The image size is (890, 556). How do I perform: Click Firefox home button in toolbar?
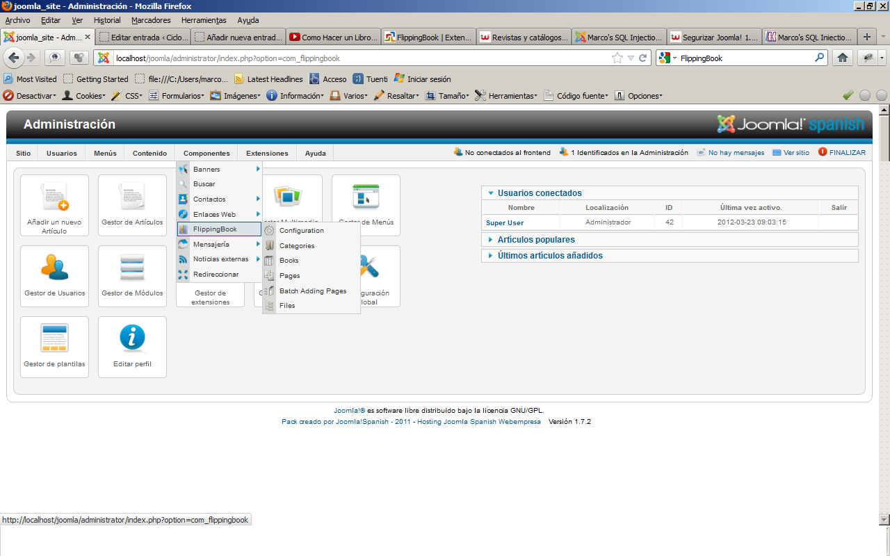(x=843, y=58)
